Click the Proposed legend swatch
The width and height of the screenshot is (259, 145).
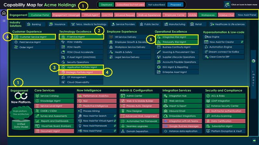pyautogui.click(x=175, y=5)
